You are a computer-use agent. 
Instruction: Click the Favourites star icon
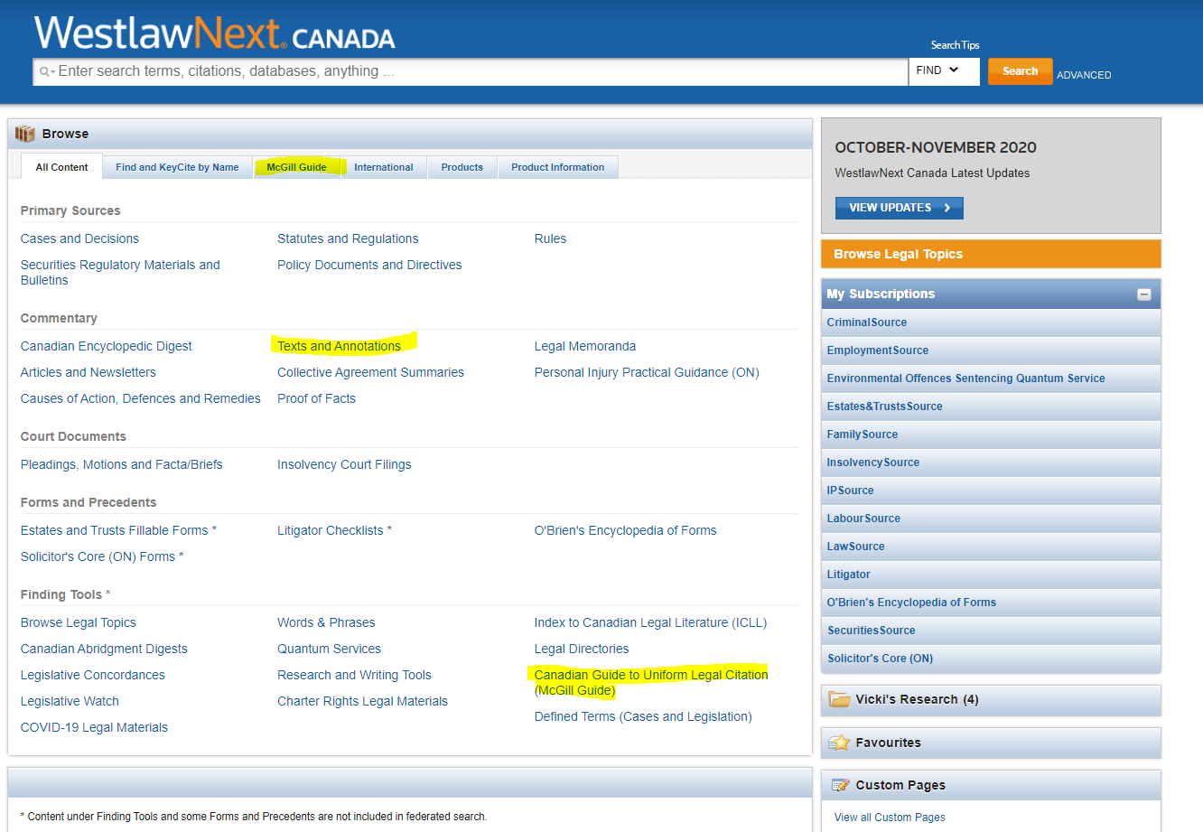pyautogui.click(x=840, y=742)
